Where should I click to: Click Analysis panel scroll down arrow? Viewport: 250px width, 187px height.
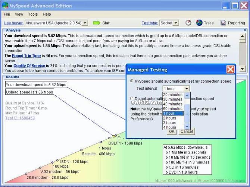(x=242, y=69)
